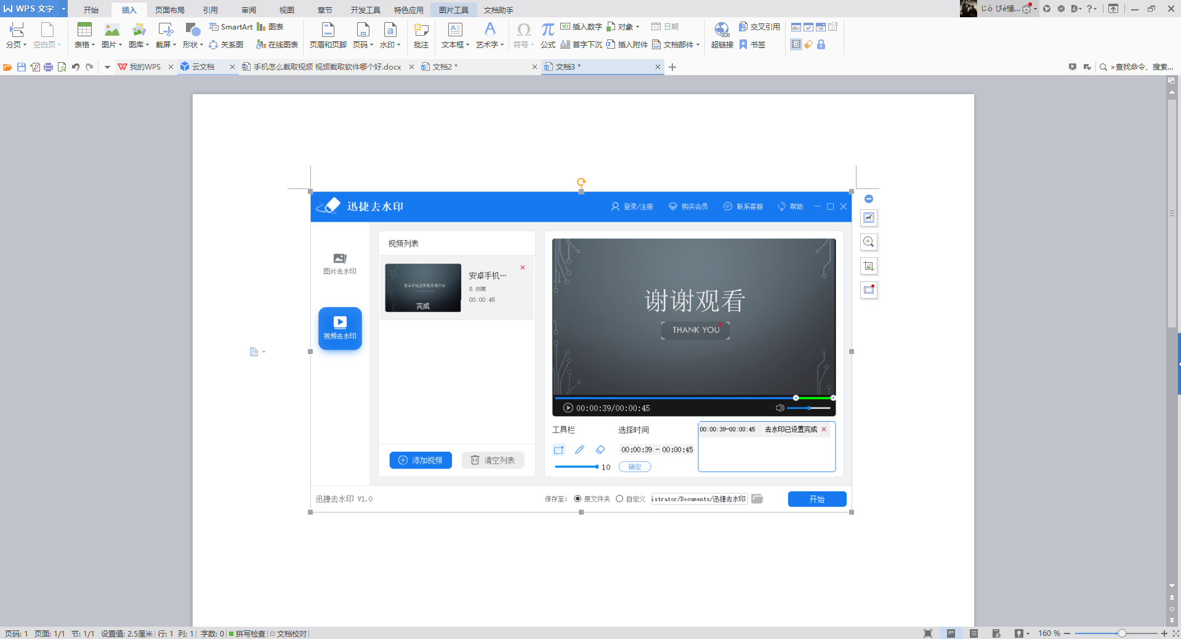
Task: Toggle form field shading
Action: [x=796, y=44]
